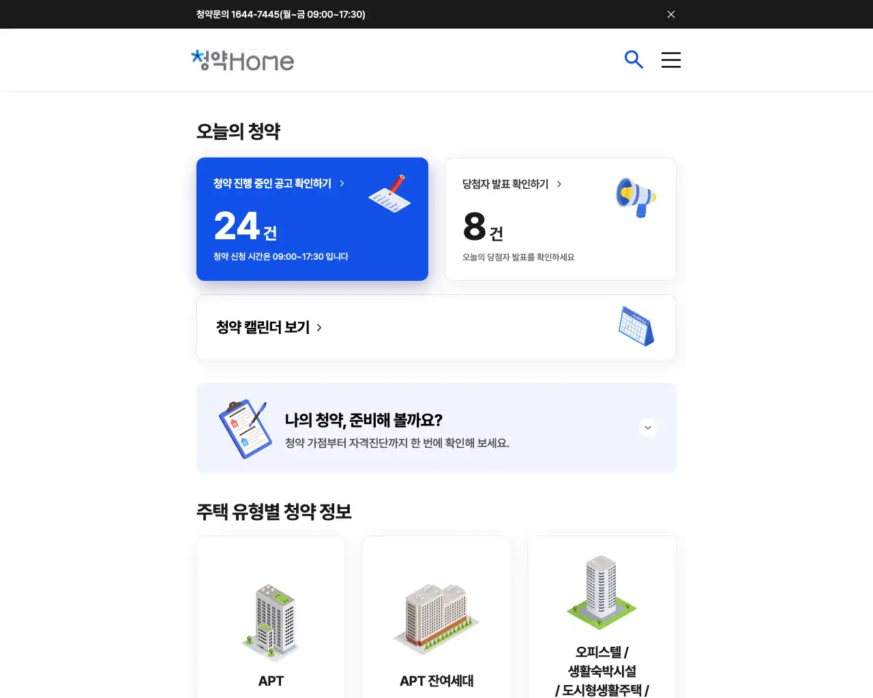Click the 오늘의 청약 section heading
This screenshot has height=698, width=873.
pyautogui.click(x=239, y=131)
